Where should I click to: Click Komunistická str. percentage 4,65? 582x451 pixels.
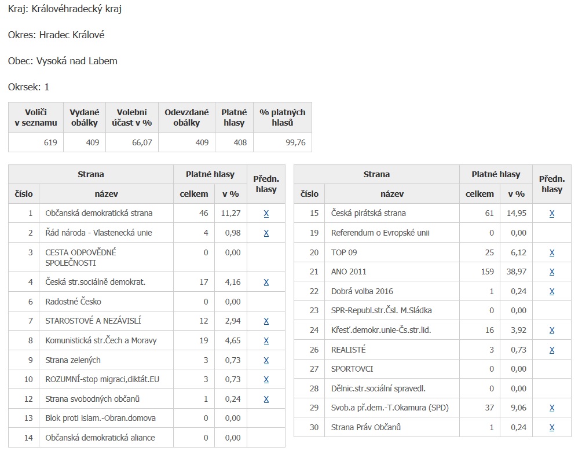[x=233, y=340]
